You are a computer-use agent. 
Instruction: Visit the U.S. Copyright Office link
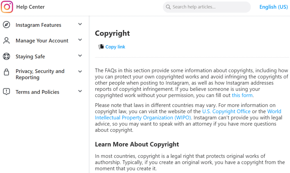point(226,111)
